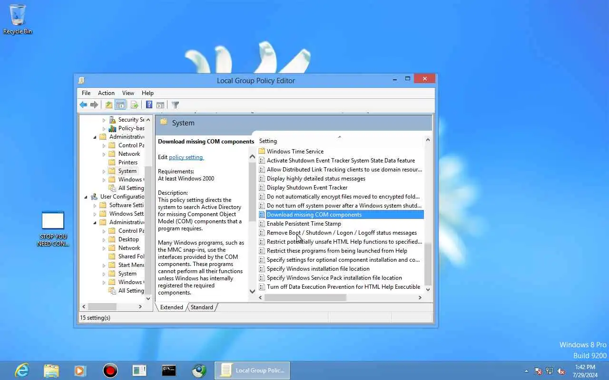609x380 pixels.
Task: Expand the Start Menu folder tree arrow
Action: point(104,266)
